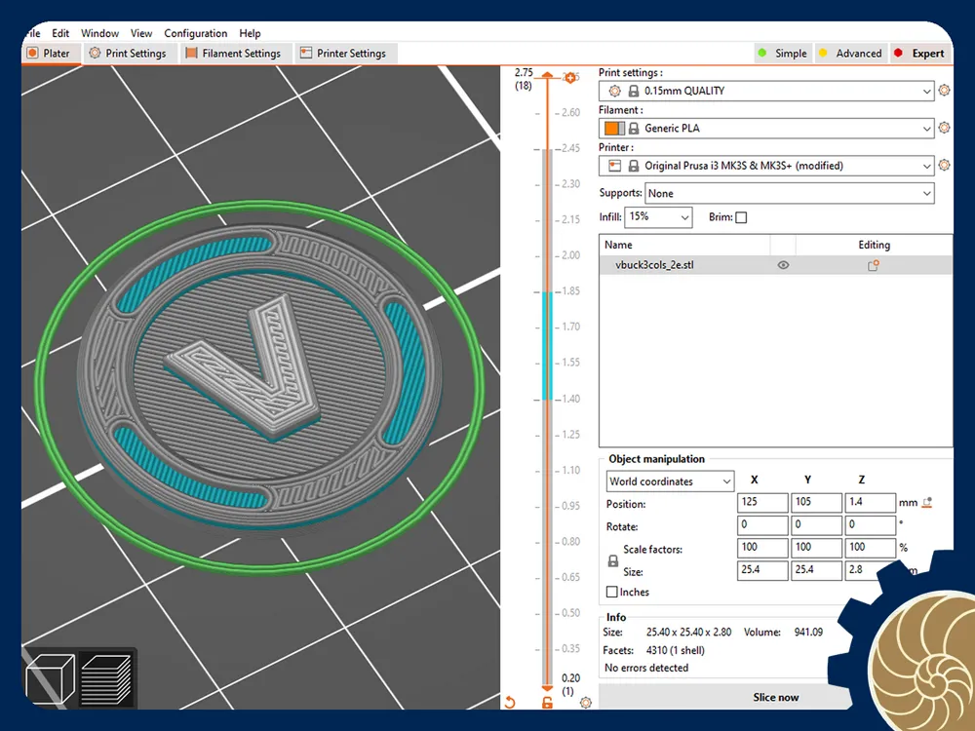Click the red Expert mode dot
The width and height of the screenshot is (975, 731).
(898, 53)
